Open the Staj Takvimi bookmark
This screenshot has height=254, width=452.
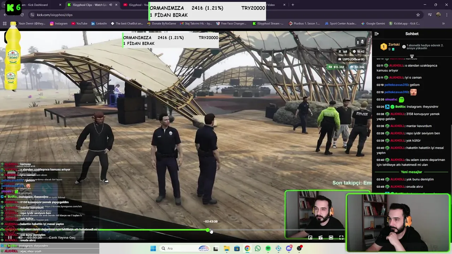[196, 24]
